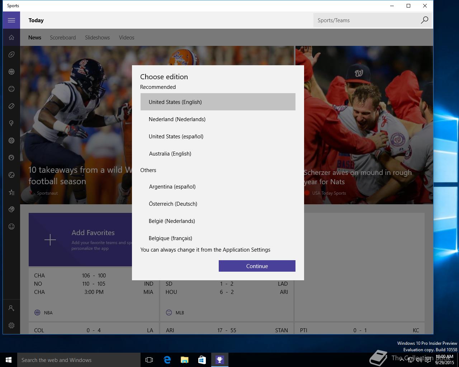Image resolution: width=459 pixels, height=367 pixels.
Task: Click the Continue button
Action: [x=257, y=266]
